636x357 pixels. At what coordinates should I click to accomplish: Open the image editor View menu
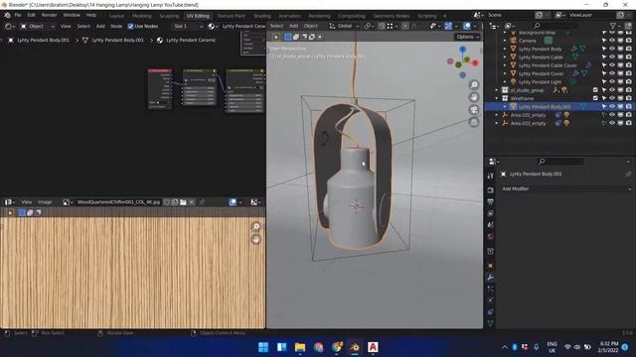coord(27,202)
